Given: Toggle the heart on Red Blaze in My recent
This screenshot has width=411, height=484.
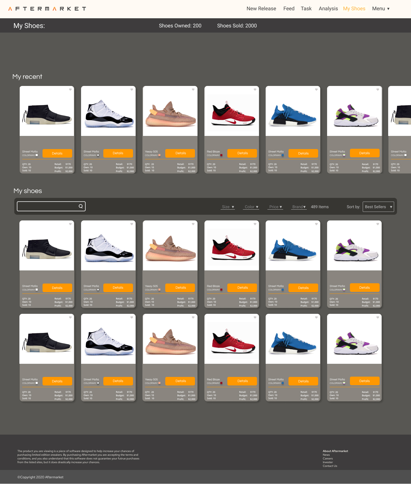Looking at the screenshot, I should coord(255,90).
